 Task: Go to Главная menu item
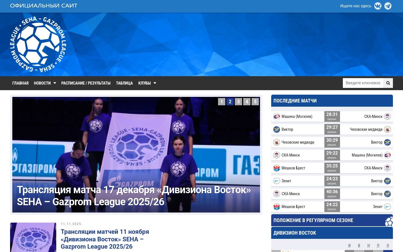point(20,83)
